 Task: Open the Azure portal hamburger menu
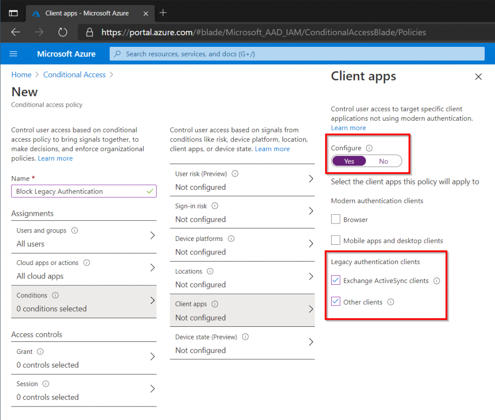(x=13, y=54)
